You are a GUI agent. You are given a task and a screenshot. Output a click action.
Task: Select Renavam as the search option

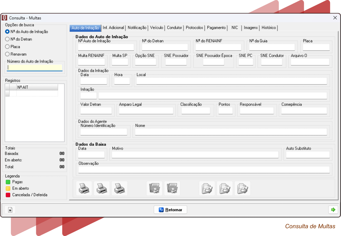tap(8, 54)
